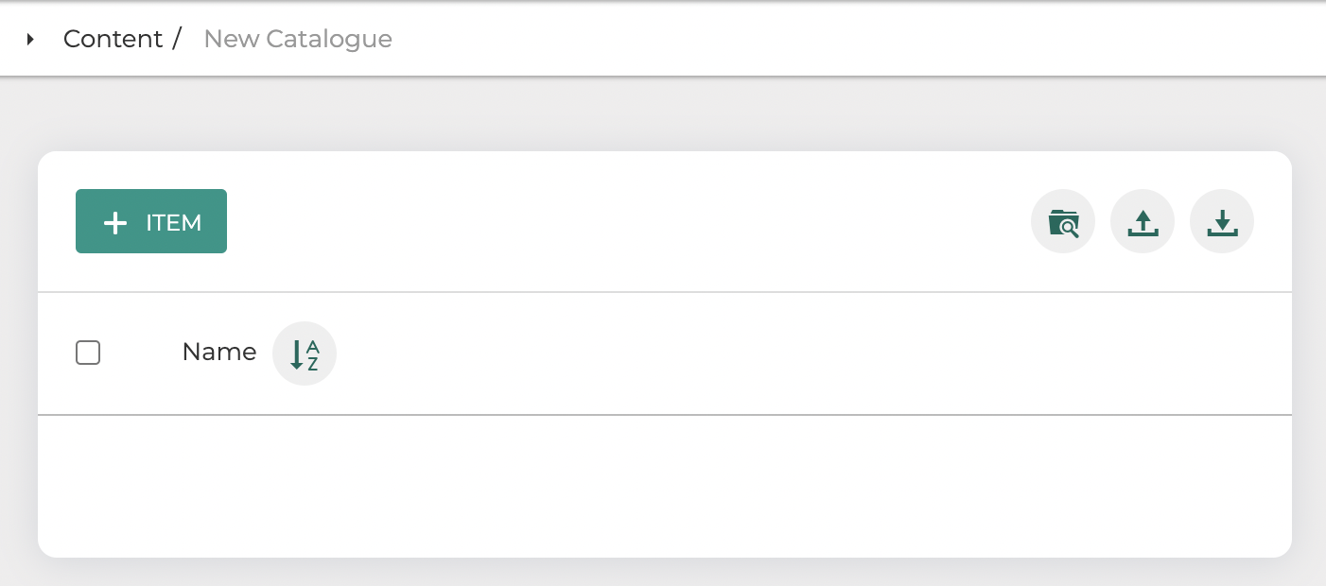Open the folder search icon

tap(1063, 222)
